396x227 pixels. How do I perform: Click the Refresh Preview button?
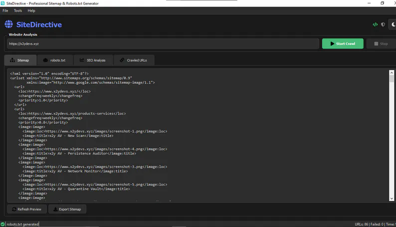27,209
